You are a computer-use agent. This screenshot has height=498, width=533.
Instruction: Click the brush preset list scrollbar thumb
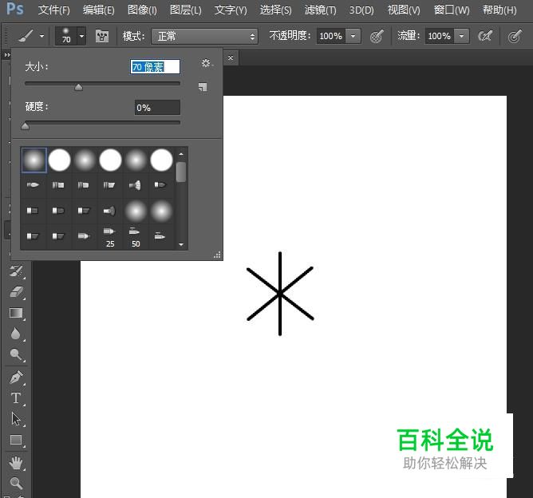[x=181, y=172]
